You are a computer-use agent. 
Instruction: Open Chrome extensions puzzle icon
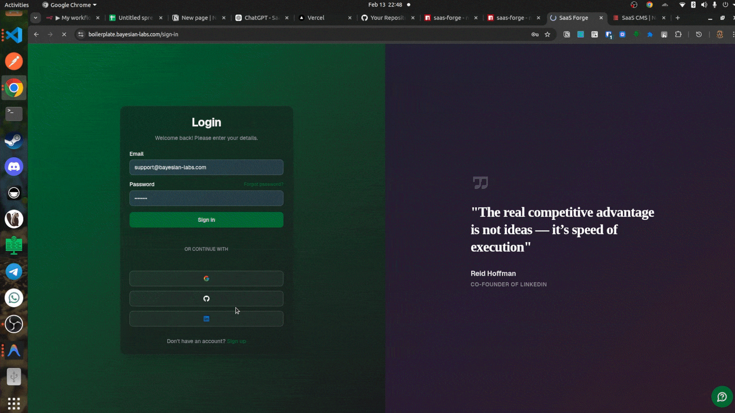tap(678, 34)
